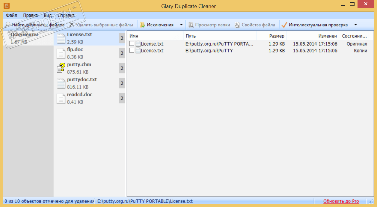Click Найти дубликаты файлов button
Image resolution: width=377 pixels, height=207 pixels.
coord(35,25)
